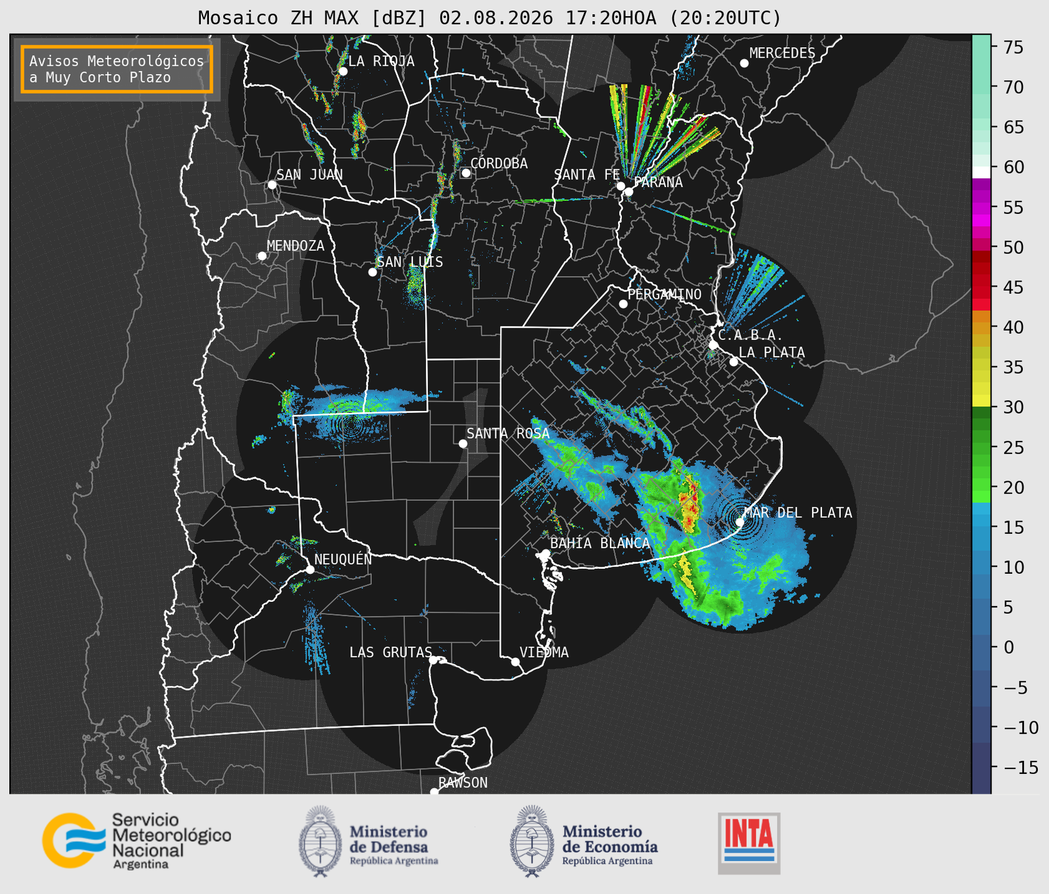Click the Mar del Plata city marker
This screenshot has width=1049, height=894.
(740, 522)
